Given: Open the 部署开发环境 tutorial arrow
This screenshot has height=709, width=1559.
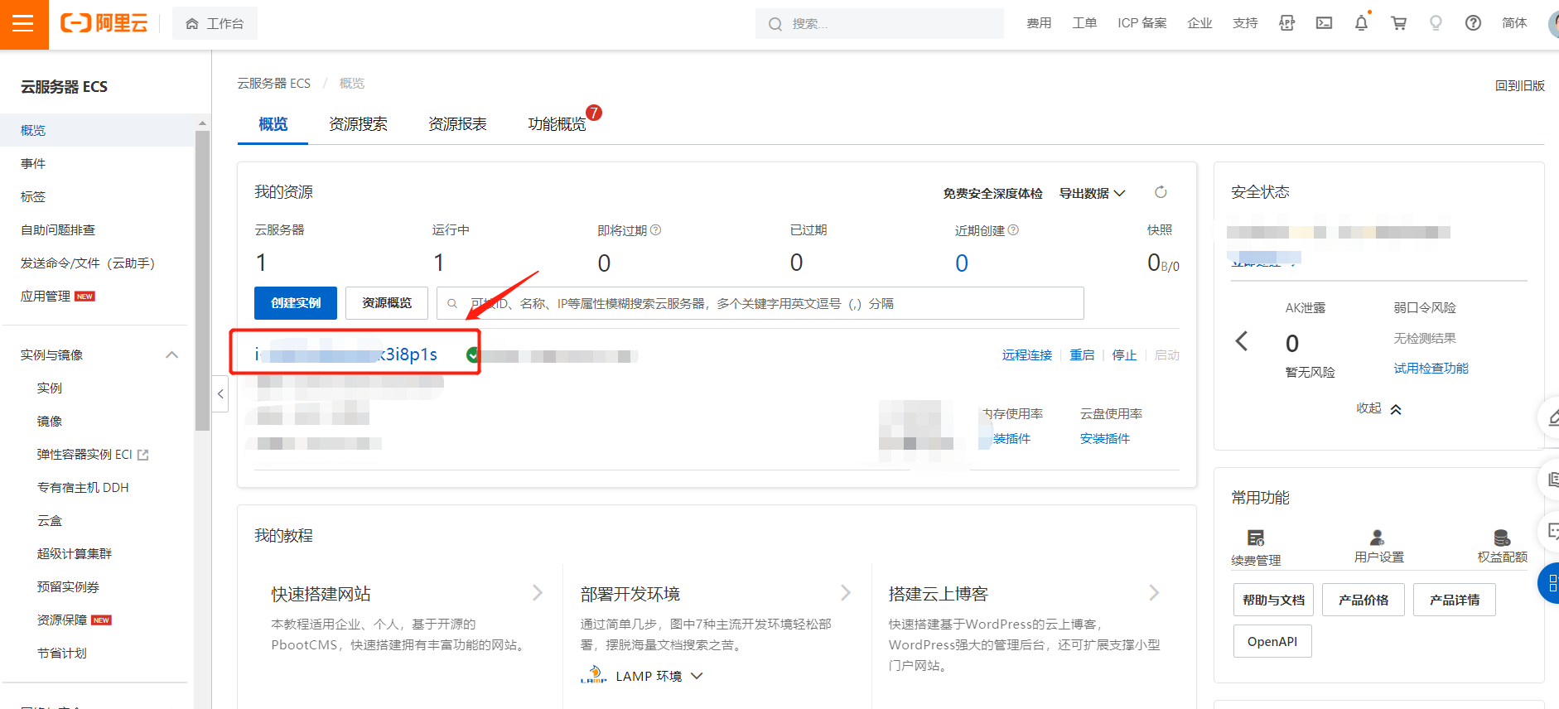Looking at the screenshot, I should (846, 593).
